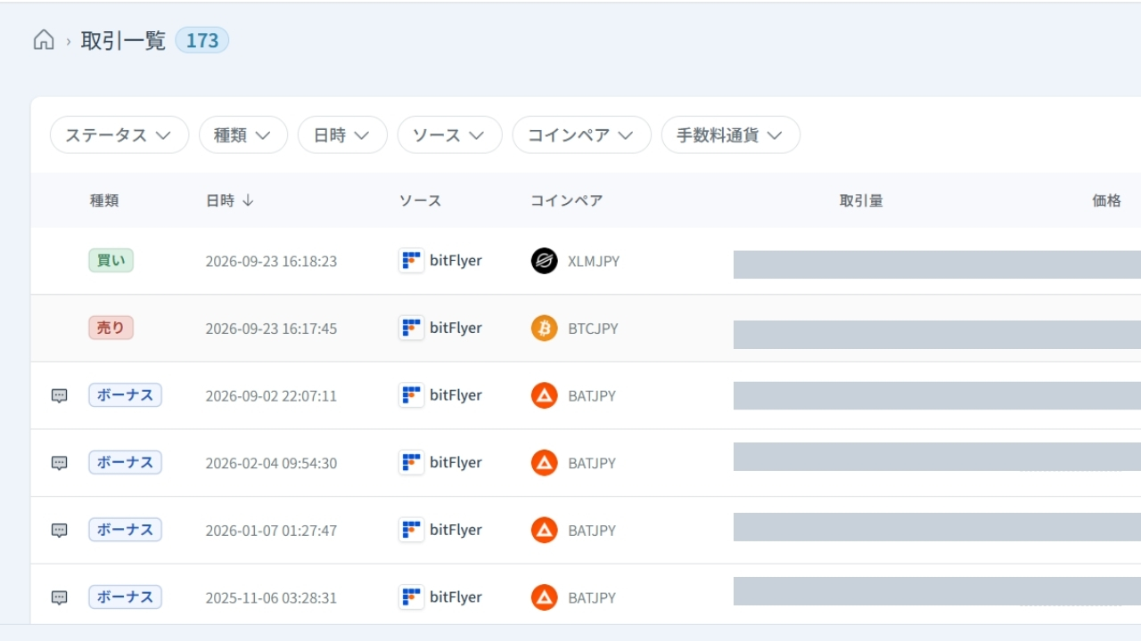Image resolution: width=1141 pixels, height=641 pixels.
Task: Open the ステータス filter dropdown
Action: [x=119, y=135]
